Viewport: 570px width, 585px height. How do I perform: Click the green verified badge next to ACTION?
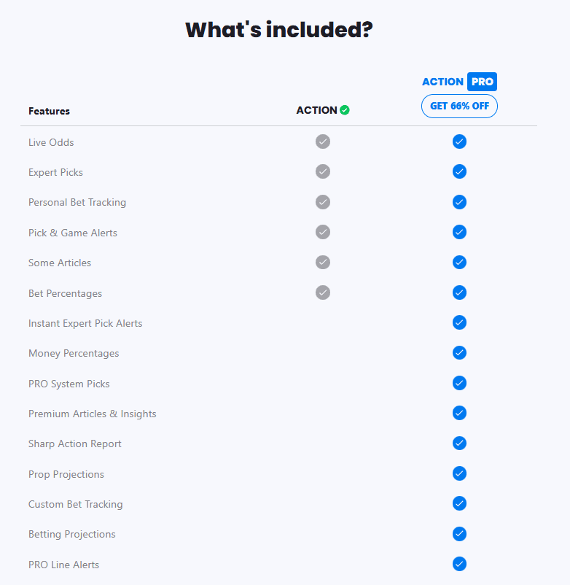[343, 109]
